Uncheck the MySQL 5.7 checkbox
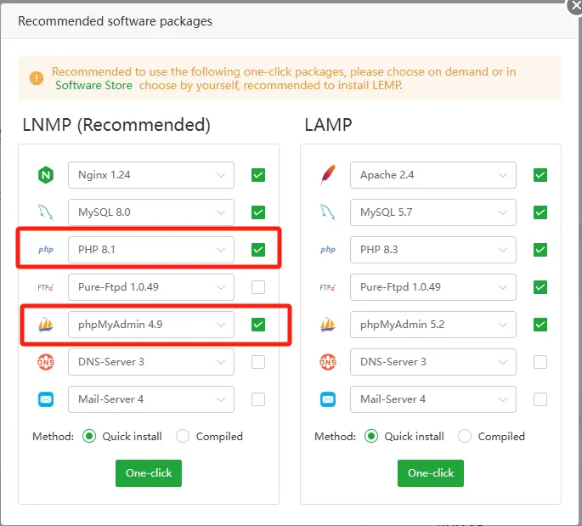Screen dimensions: 582x526 click(540, 212)
